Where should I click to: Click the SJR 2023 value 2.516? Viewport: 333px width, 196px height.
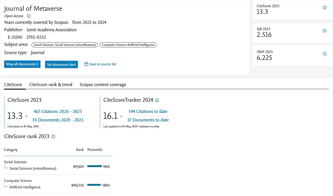point(264,35)
